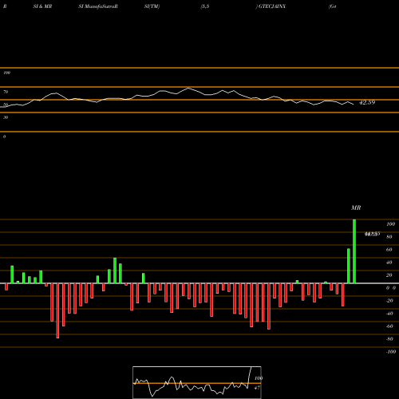Click the 40 label on MR axis
Image resolution: width=399 pixels, height=399 pixels.
tap(389, 263)
